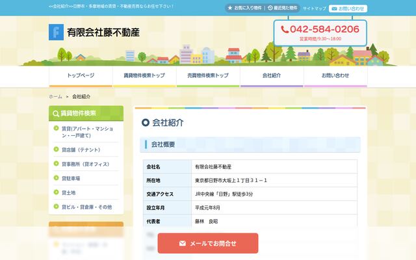
Task: Open 貸事務所（貸オフィス） sidebar link
Action: coord(85,164)
